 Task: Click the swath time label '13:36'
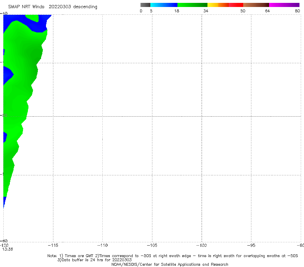pyautogui.click(x=7, y=249)
